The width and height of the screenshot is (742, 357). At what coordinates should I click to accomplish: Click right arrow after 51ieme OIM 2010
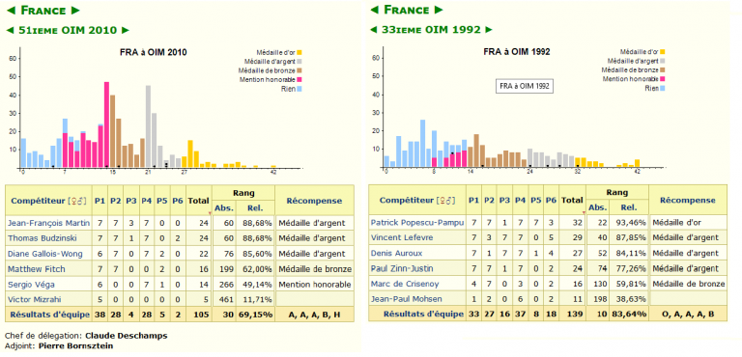click(x=125, y=30)
